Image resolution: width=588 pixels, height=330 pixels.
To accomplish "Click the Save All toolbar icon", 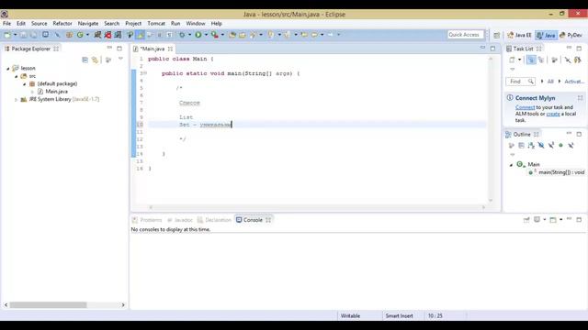I will 34,35.
